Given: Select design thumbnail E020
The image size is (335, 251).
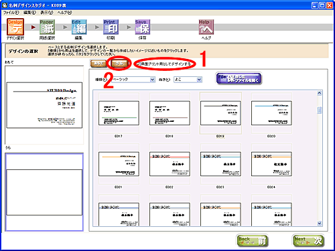Looking at the screenshot, I should pyautogui.click(x=271, y=113).
